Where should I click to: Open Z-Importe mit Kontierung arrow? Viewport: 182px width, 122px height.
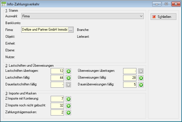pos(68,99)
